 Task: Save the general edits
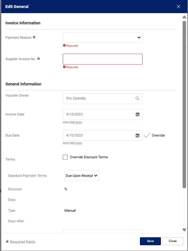pyautogui.click(x=150, y=241)
